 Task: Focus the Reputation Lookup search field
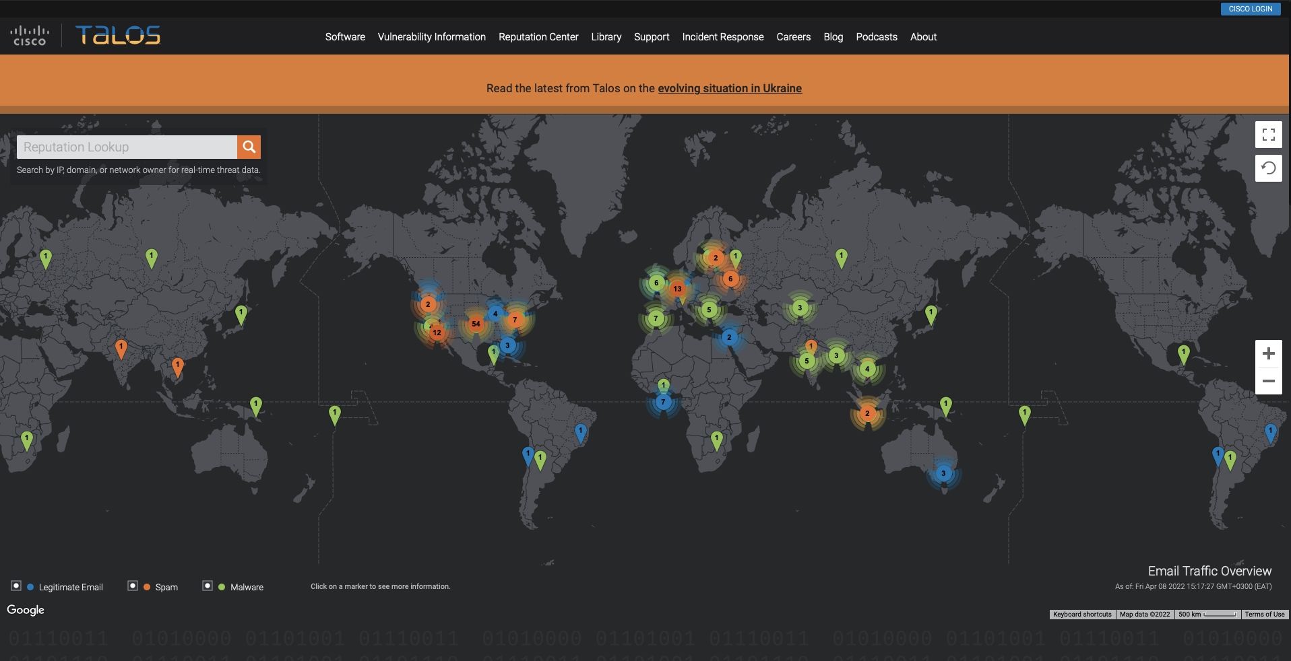[127, 147]
